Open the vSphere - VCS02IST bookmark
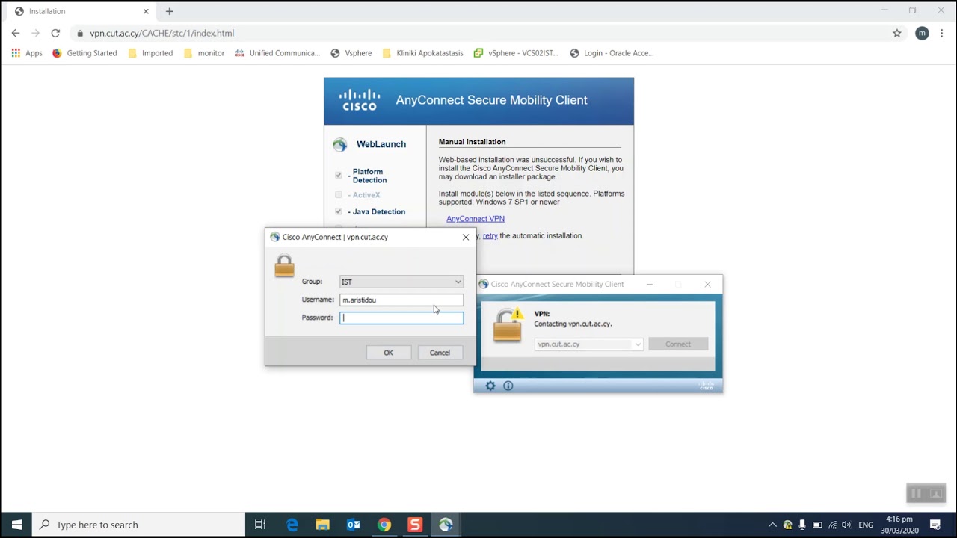This screenshot has height=538, width=957. [x=517, y=53]
